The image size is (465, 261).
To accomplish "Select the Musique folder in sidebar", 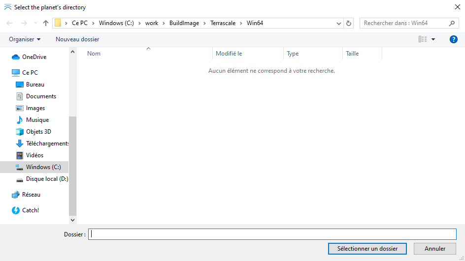I will (37, 120).
